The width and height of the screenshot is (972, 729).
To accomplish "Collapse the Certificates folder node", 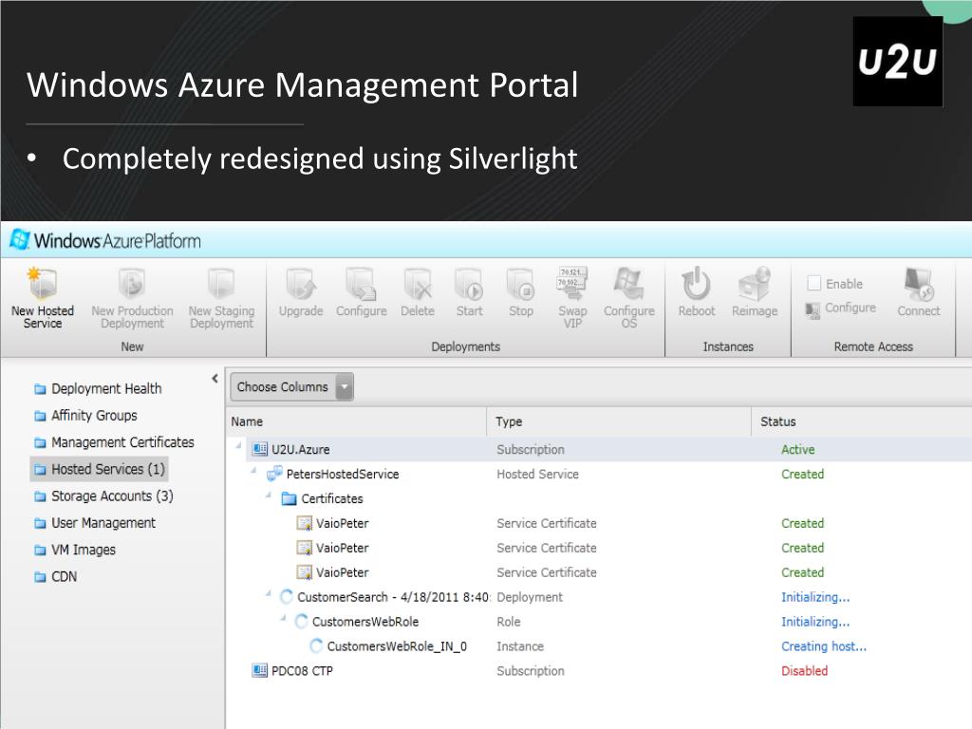I will click(269, 495).
